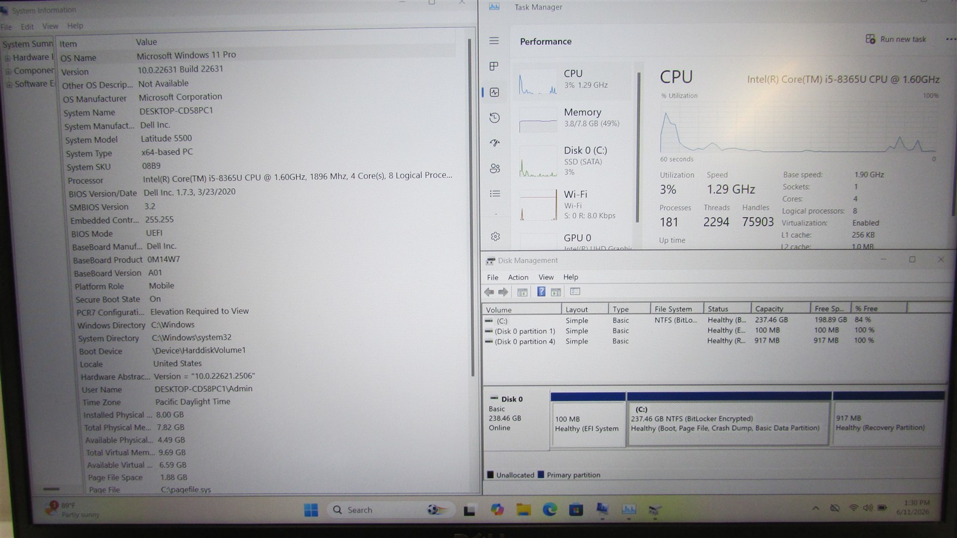957x538 pixels.
Task: Open Copilot from taskbar
Action: [497, 510]
